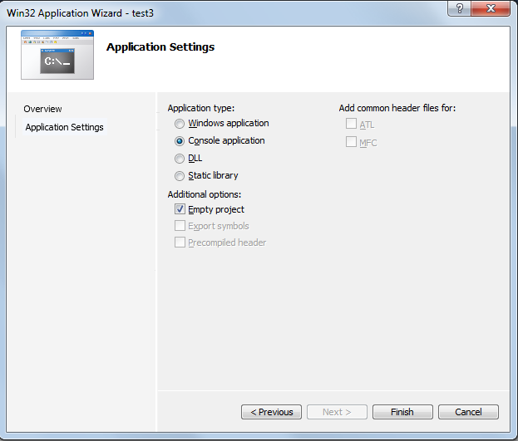
Task: Open Application Settings in the sidebar
Action: pos(64,127)
